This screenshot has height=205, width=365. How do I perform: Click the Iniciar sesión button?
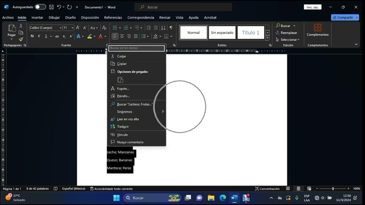pyautogui.click(x=313, y=7)
